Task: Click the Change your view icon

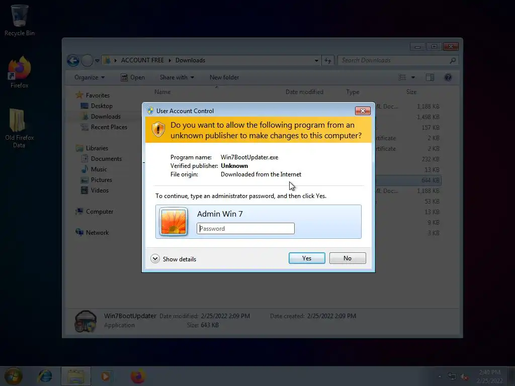Action: click(402, 77)
